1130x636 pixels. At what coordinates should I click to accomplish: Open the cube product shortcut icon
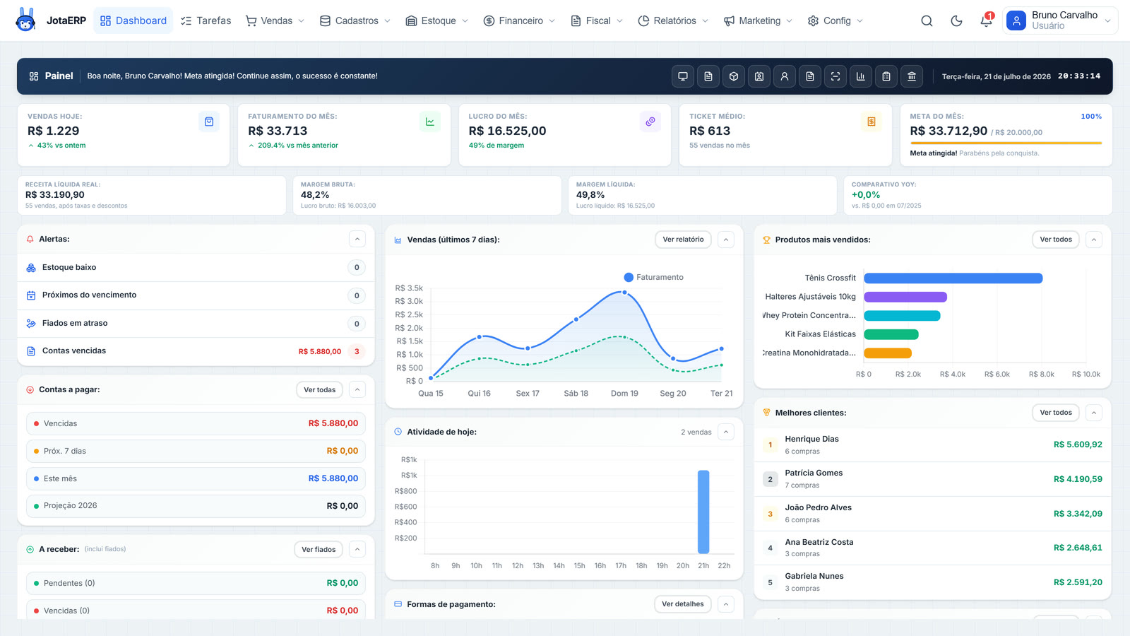click(x=734, y=76)
